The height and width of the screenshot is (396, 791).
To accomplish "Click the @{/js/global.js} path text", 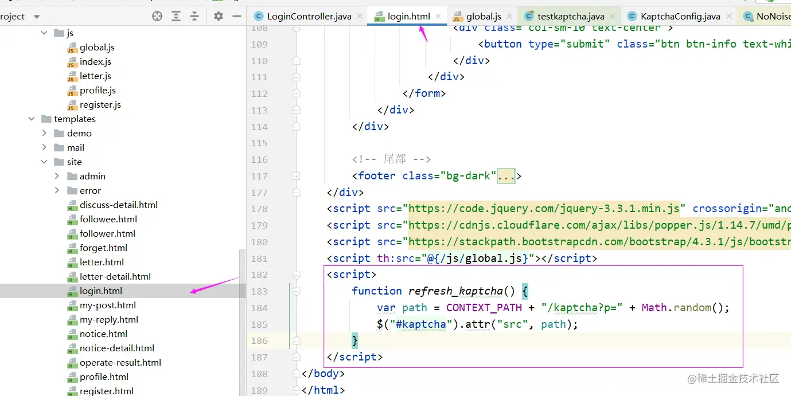I will tap(478, 258).
